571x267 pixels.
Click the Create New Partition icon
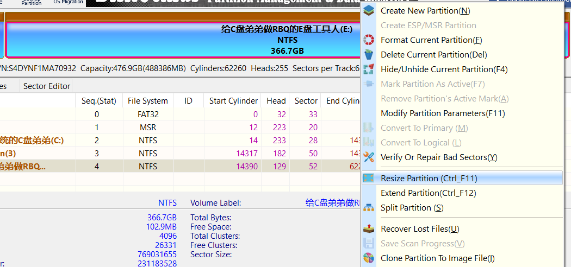coord(369,11)
